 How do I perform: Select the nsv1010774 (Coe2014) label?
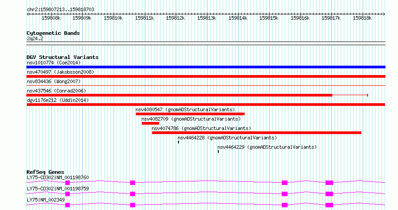pyautogui.click(x=54, y=63)
